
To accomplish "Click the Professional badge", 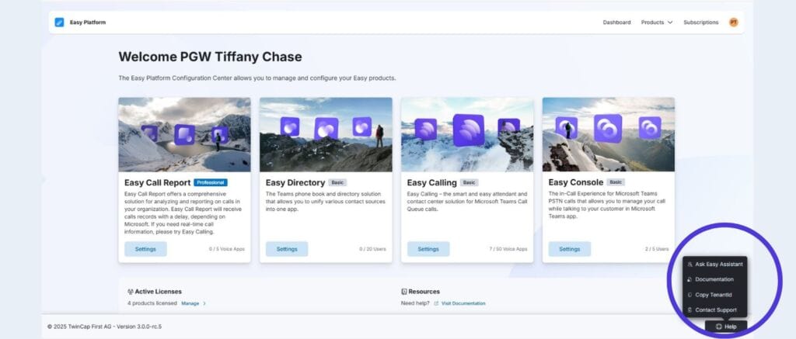I will click(x=210, y=182).
